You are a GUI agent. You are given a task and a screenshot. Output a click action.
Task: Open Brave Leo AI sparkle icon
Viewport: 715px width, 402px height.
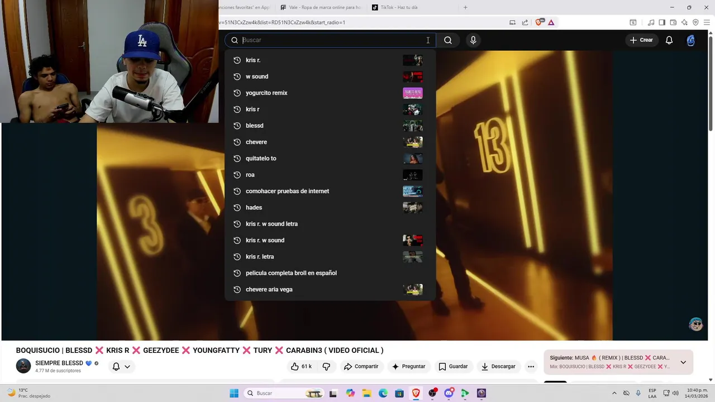[684, 22]
